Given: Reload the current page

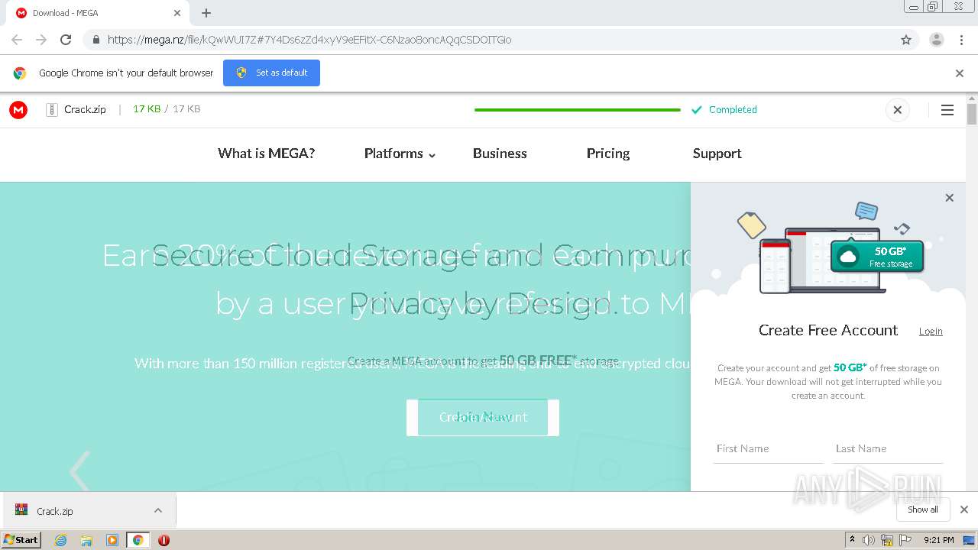Looking at the screenshot, I should pos(66,40).
